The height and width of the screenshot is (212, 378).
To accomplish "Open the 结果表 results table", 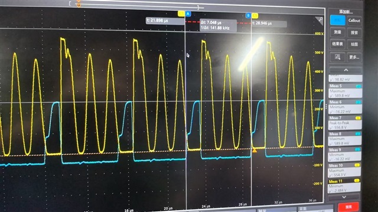I will pos(337,44).
